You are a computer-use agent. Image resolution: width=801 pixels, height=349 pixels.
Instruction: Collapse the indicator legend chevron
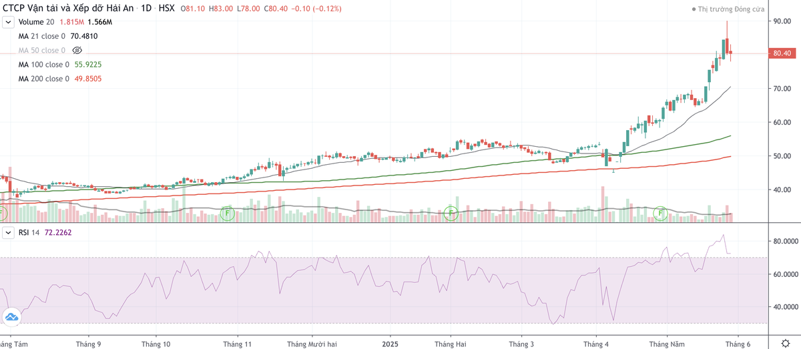[x=8, y=23]
